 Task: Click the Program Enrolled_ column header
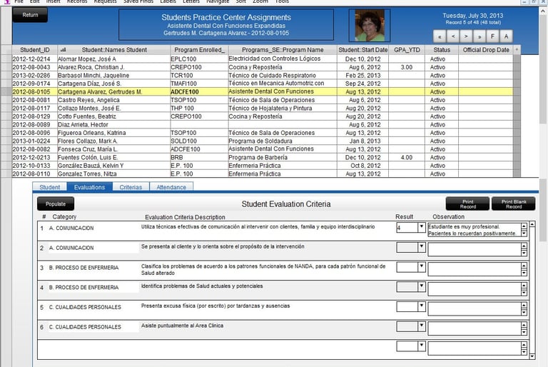click(199, 50)
